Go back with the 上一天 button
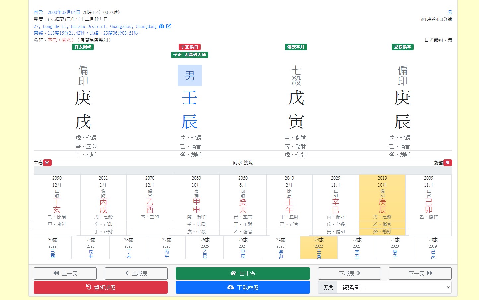 coord(65,273)
